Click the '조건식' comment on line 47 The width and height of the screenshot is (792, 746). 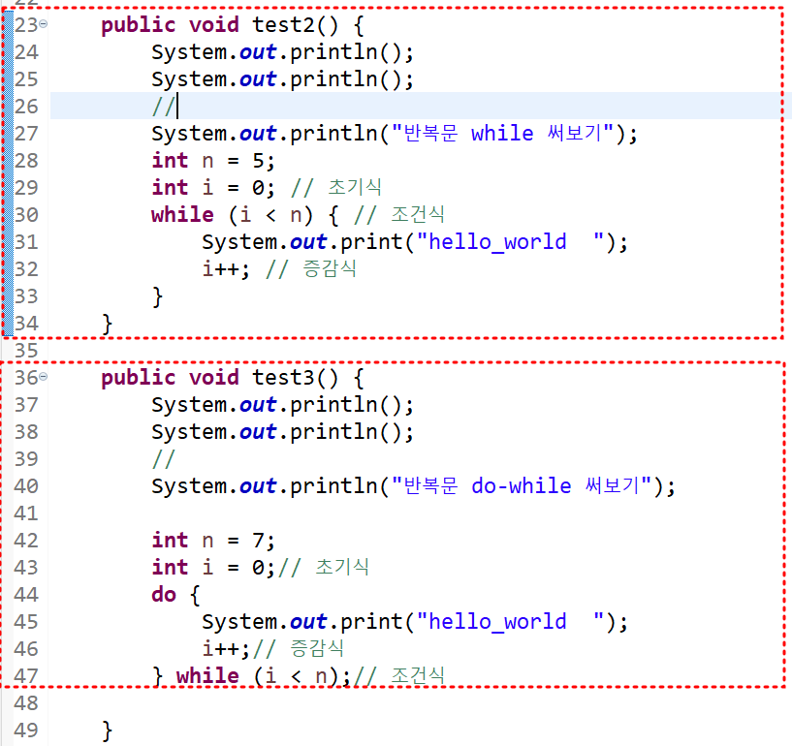point(399,675)
